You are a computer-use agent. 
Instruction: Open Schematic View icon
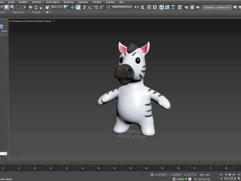click(173, 7)
